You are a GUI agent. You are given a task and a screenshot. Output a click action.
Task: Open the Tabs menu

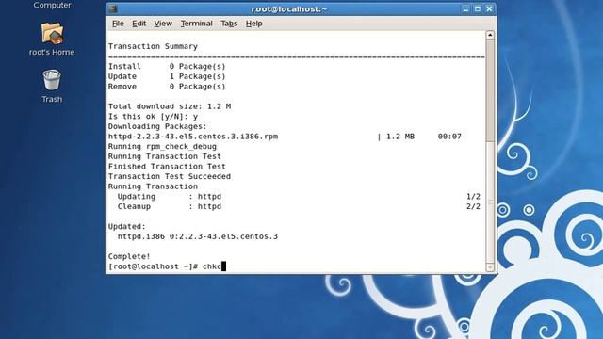click(229, 24)
